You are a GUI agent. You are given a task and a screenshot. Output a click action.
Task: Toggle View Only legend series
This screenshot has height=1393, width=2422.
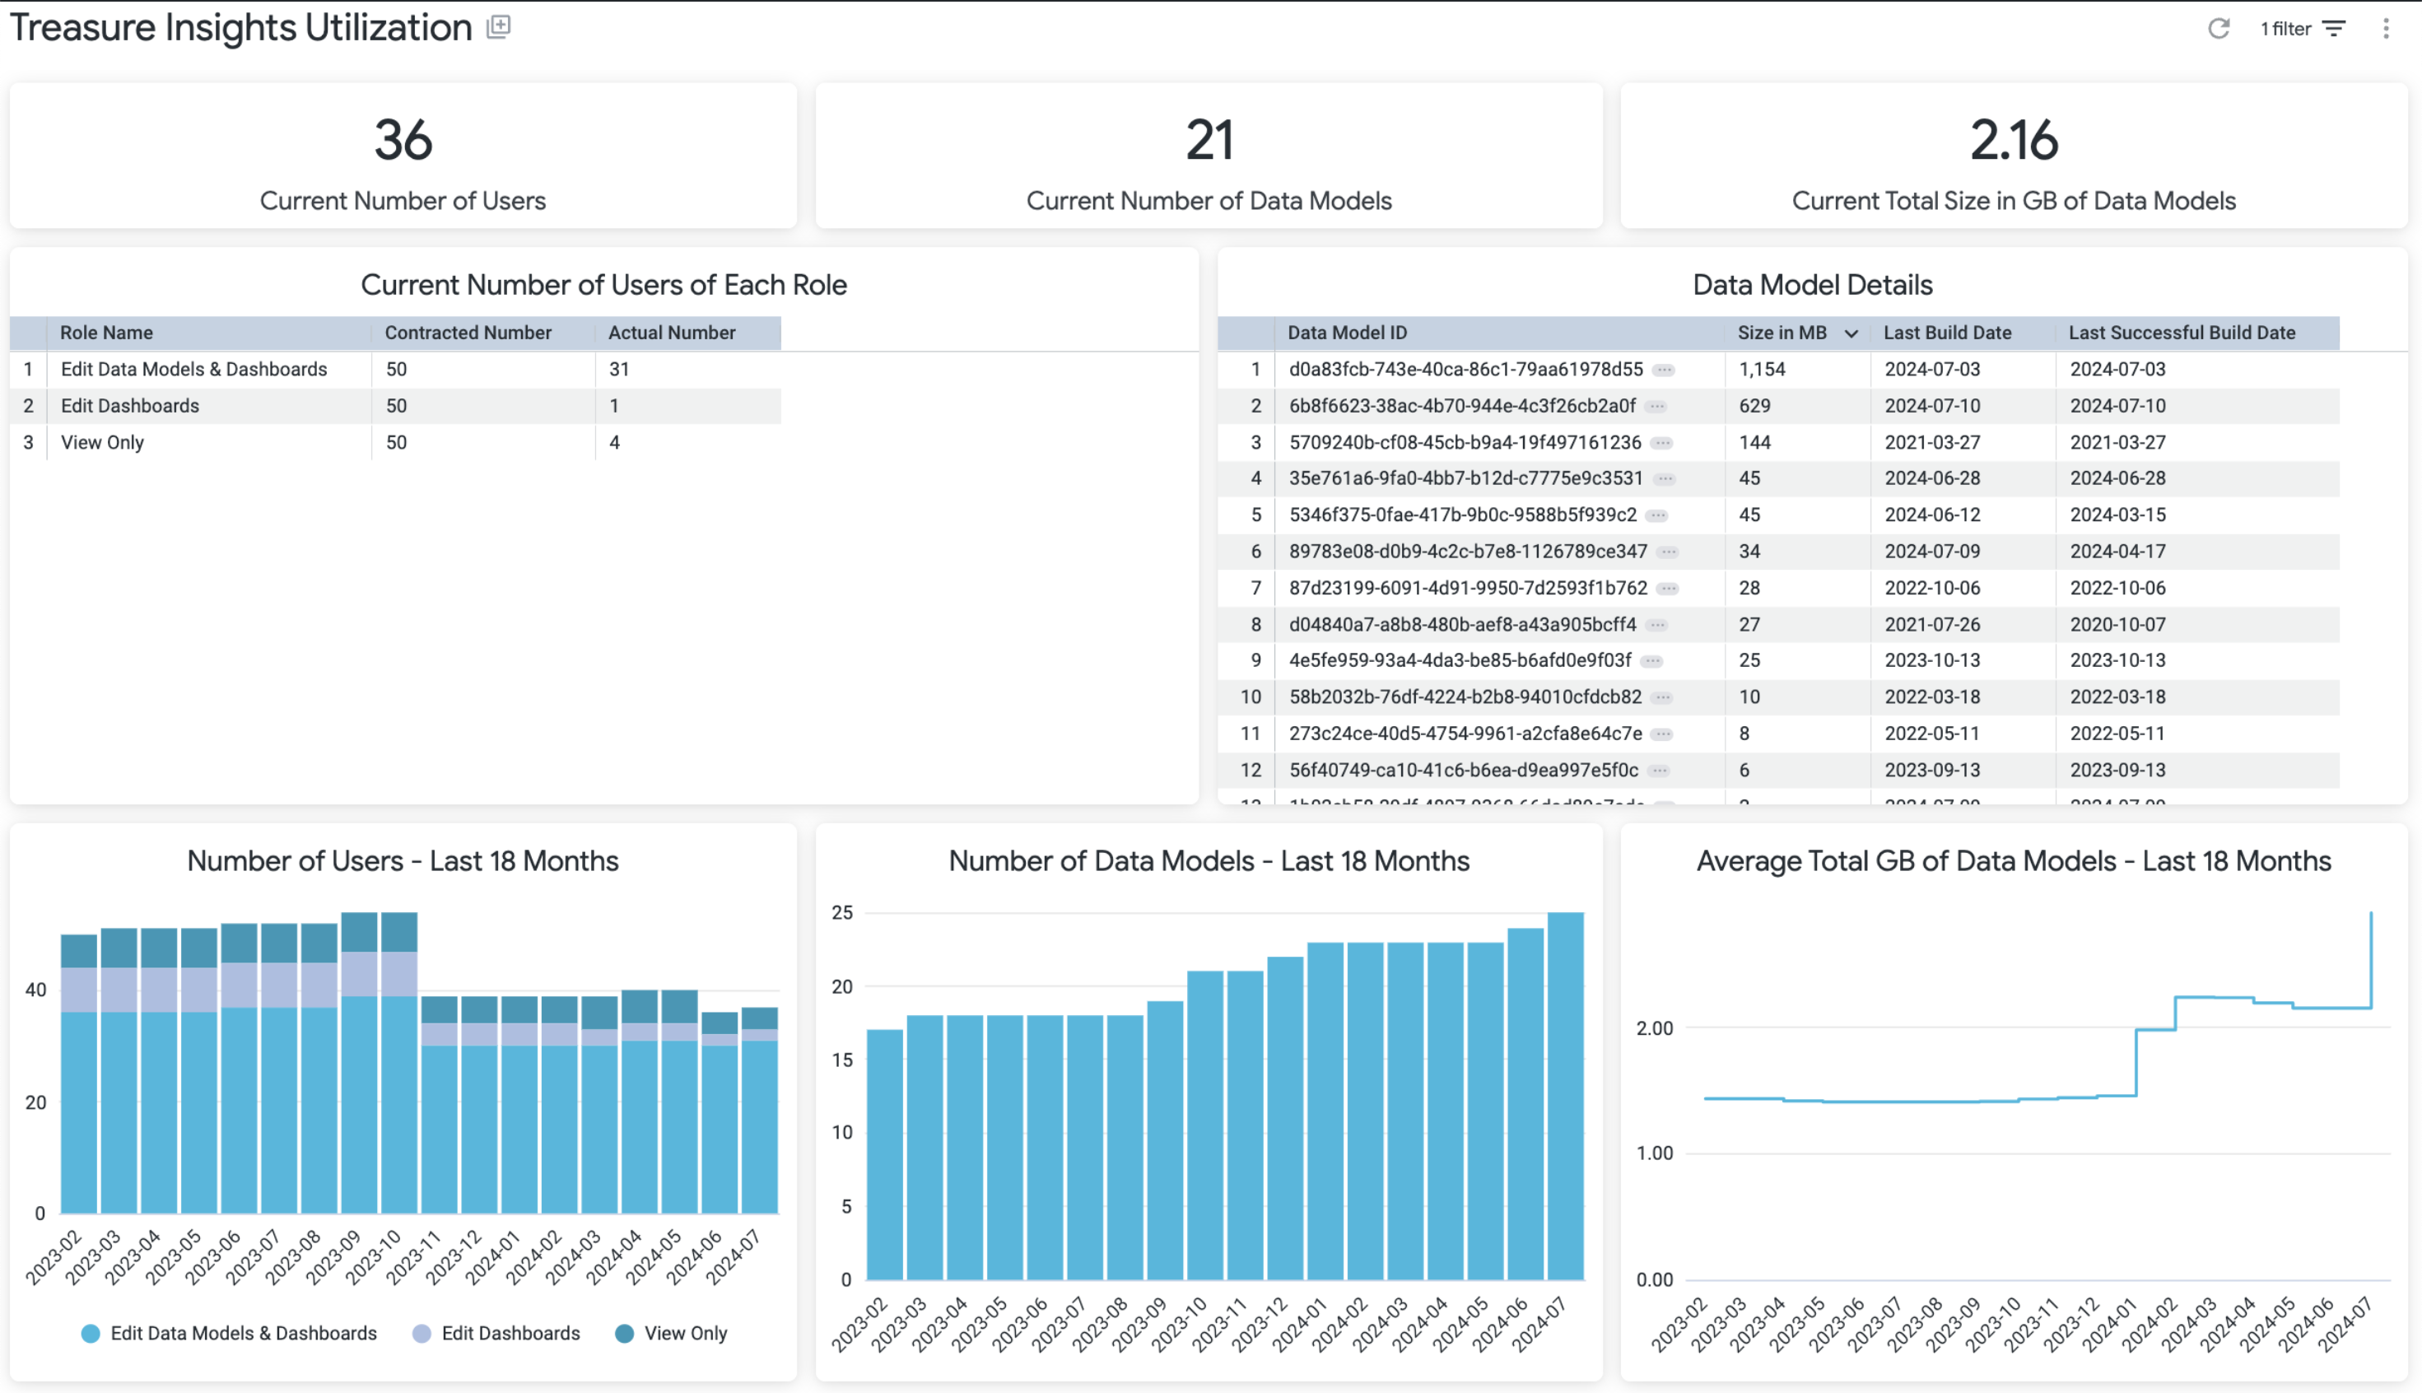coord(685,1333)
